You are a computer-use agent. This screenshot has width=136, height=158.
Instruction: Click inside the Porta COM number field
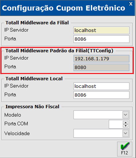(x=116, y=124)
